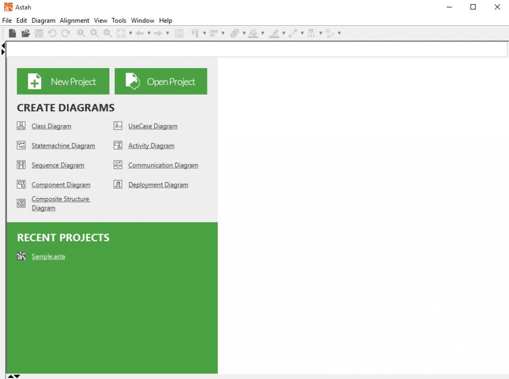Open recent project Sample.asta

point(48,256)
